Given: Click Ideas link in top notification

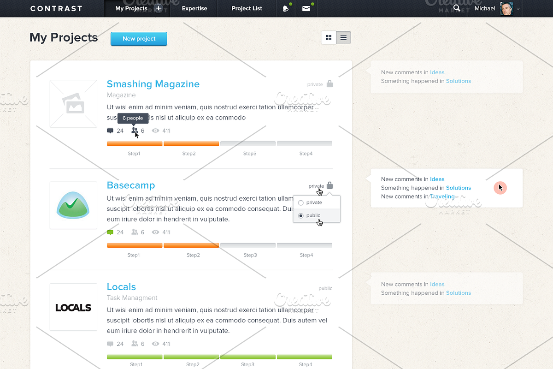Looking at the screenshot, I should click(x=437, y=72).
